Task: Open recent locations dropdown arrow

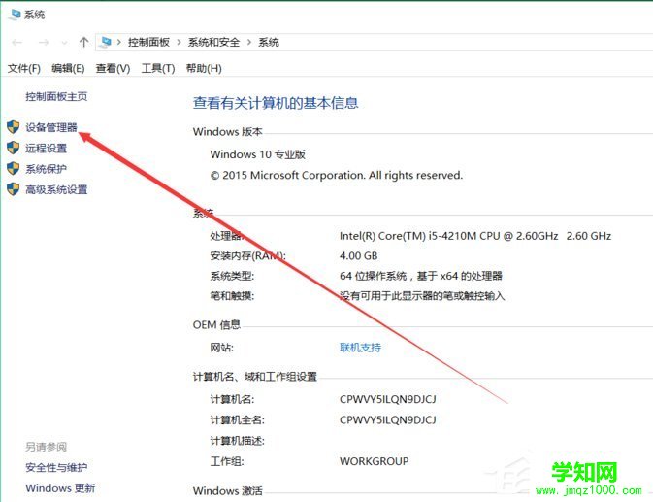Action: point(64,43)
